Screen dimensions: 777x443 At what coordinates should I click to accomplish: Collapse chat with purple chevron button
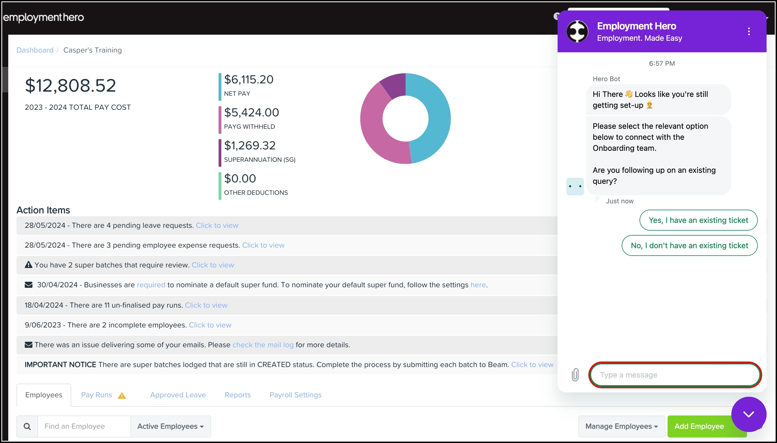click(x=748, y=414)
